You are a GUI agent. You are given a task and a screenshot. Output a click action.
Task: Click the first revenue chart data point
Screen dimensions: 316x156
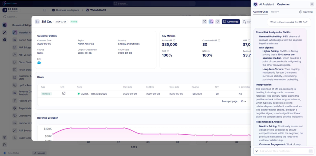pos(53,134)
